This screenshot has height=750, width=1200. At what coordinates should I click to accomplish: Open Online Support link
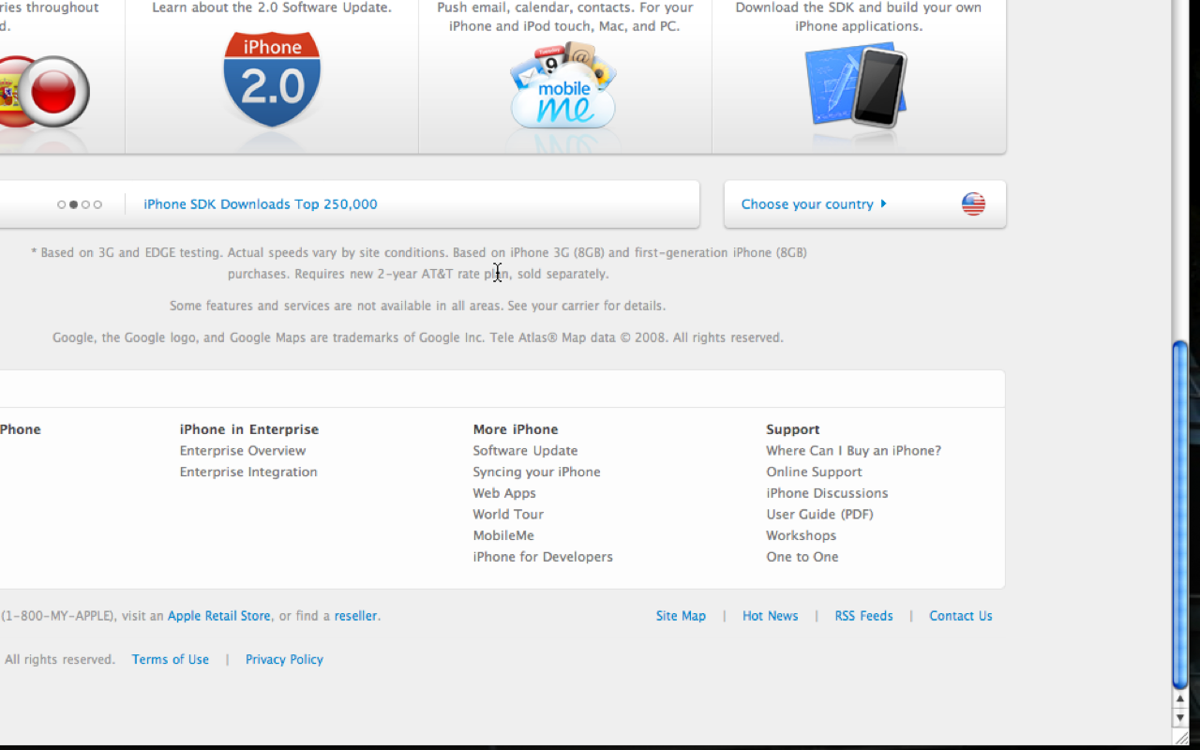pos(814,472)
